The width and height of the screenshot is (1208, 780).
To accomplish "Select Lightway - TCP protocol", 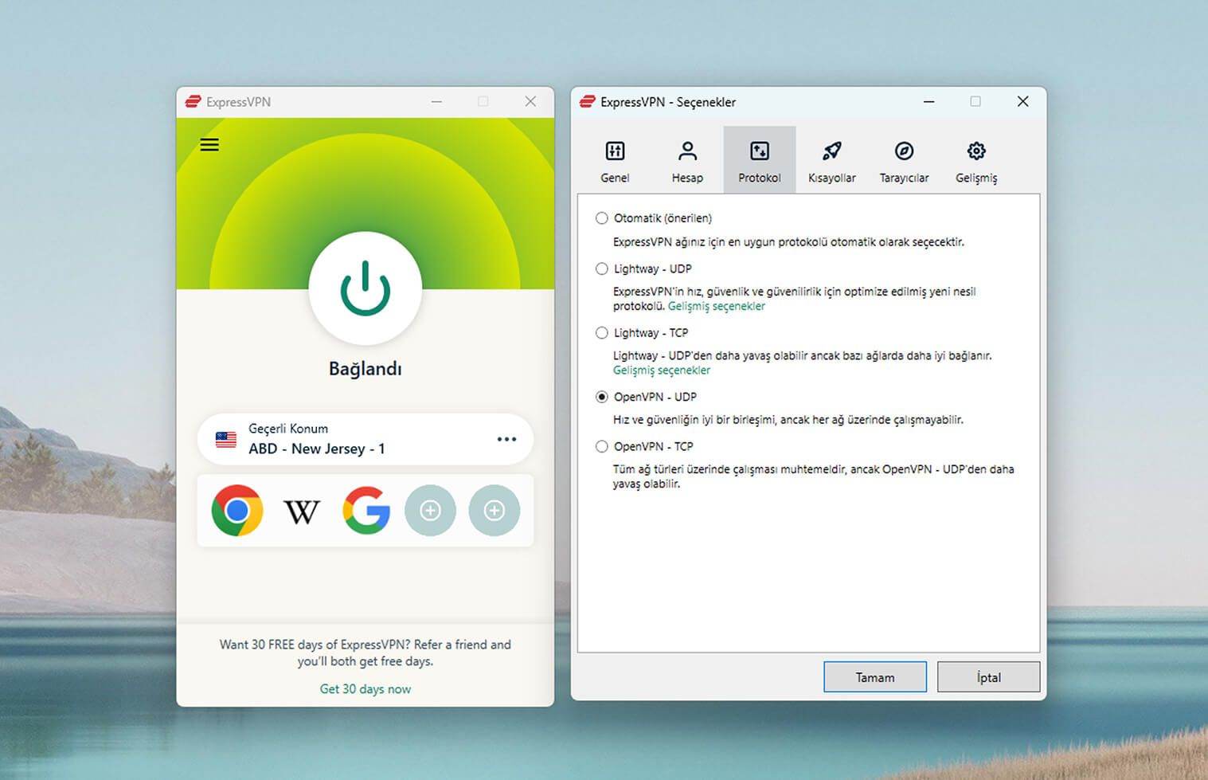I will 602,333.
